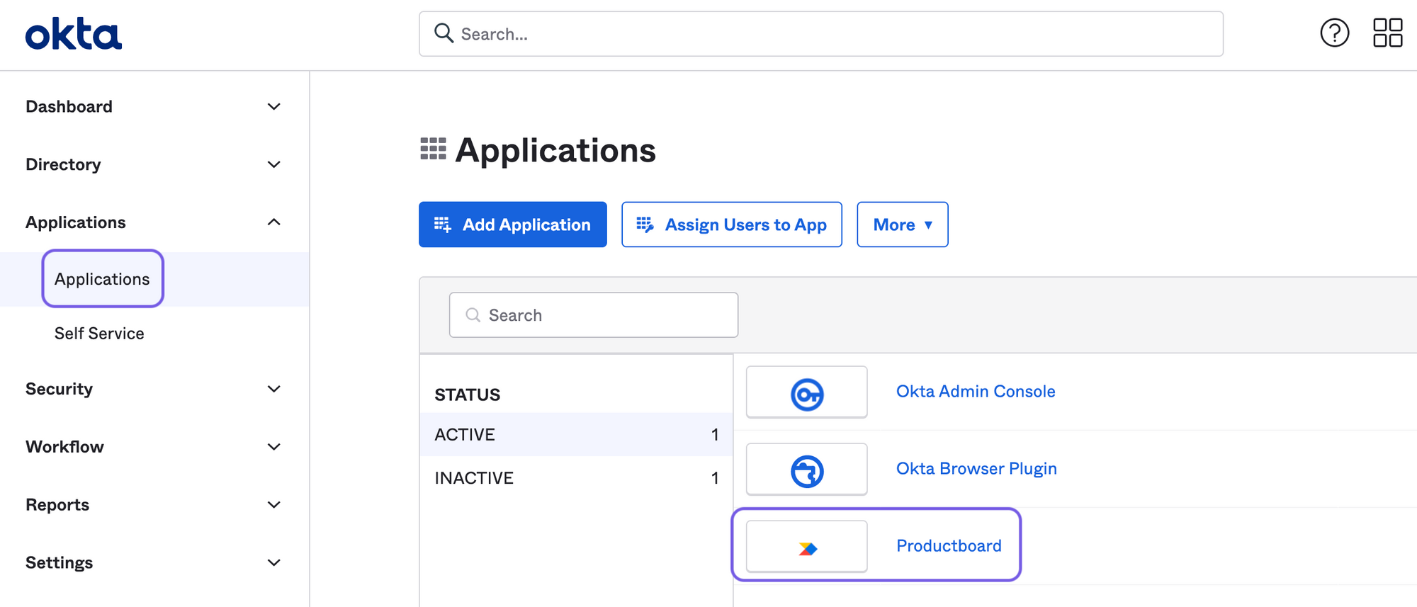Expand the Settings menu chevron
The image size is (1417, 607).
click(274, 563)
